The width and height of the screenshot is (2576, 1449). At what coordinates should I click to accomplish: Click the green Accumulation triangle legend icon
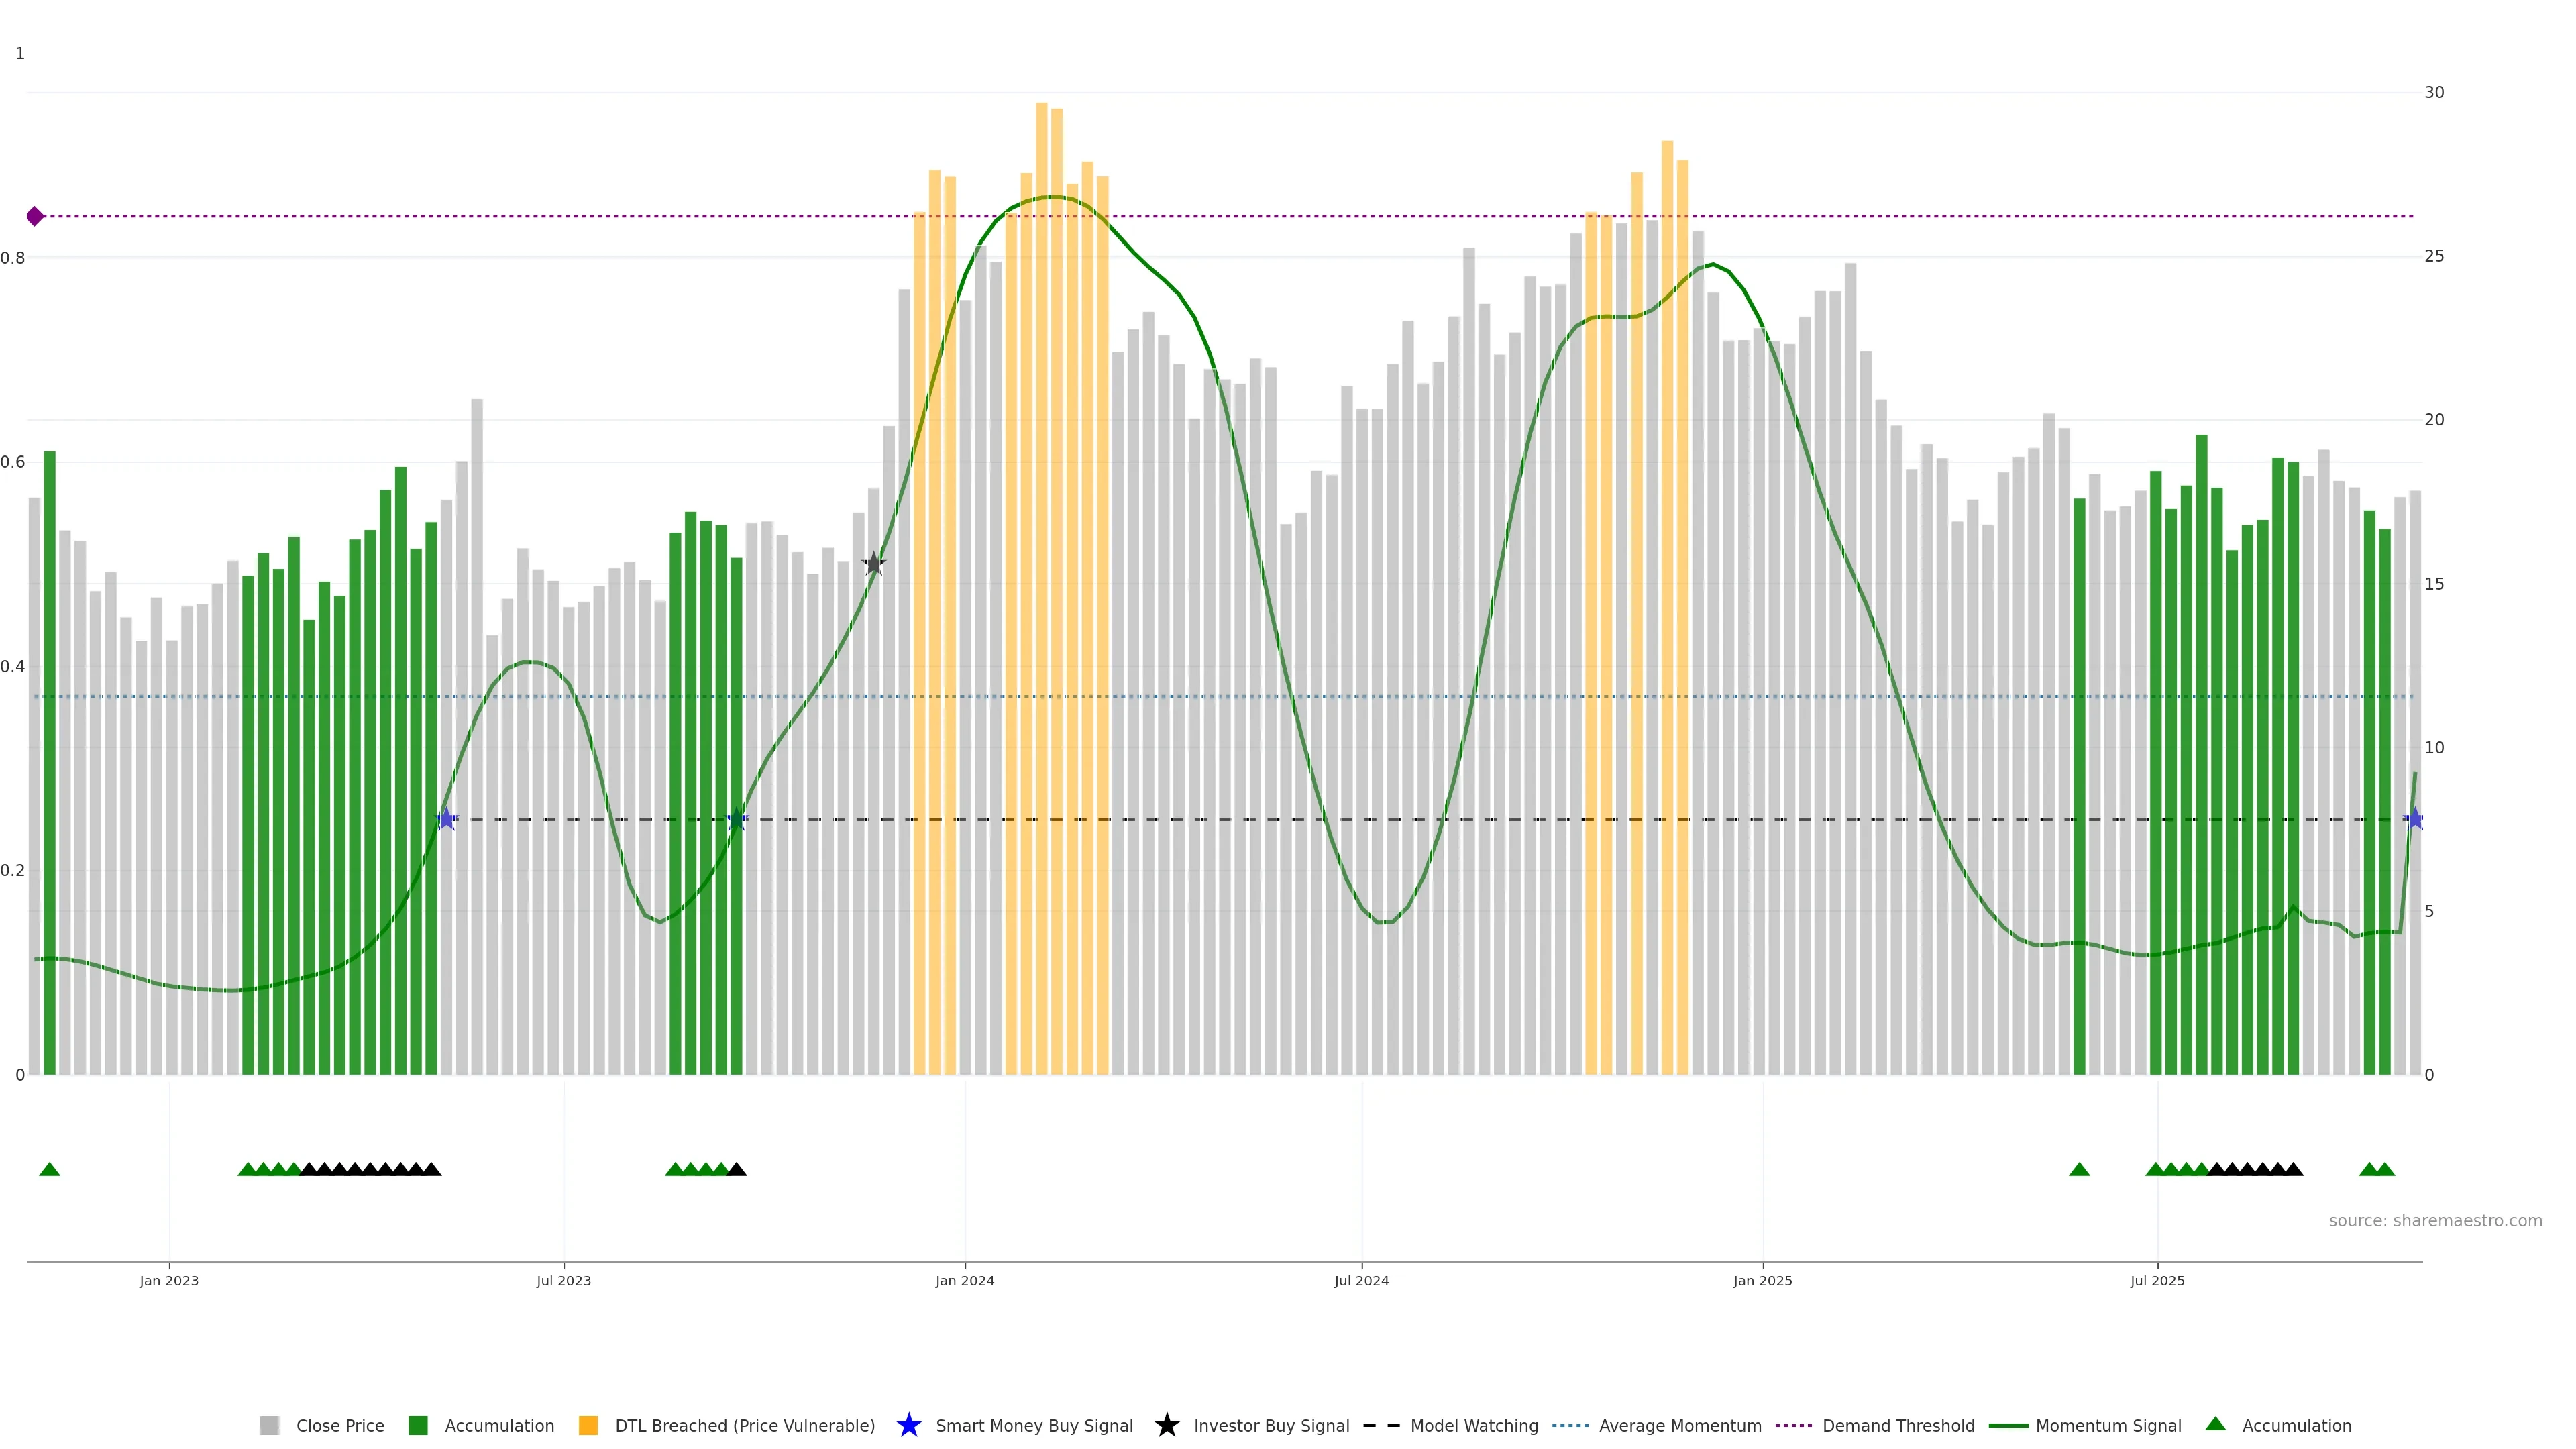[2216, 1424]
